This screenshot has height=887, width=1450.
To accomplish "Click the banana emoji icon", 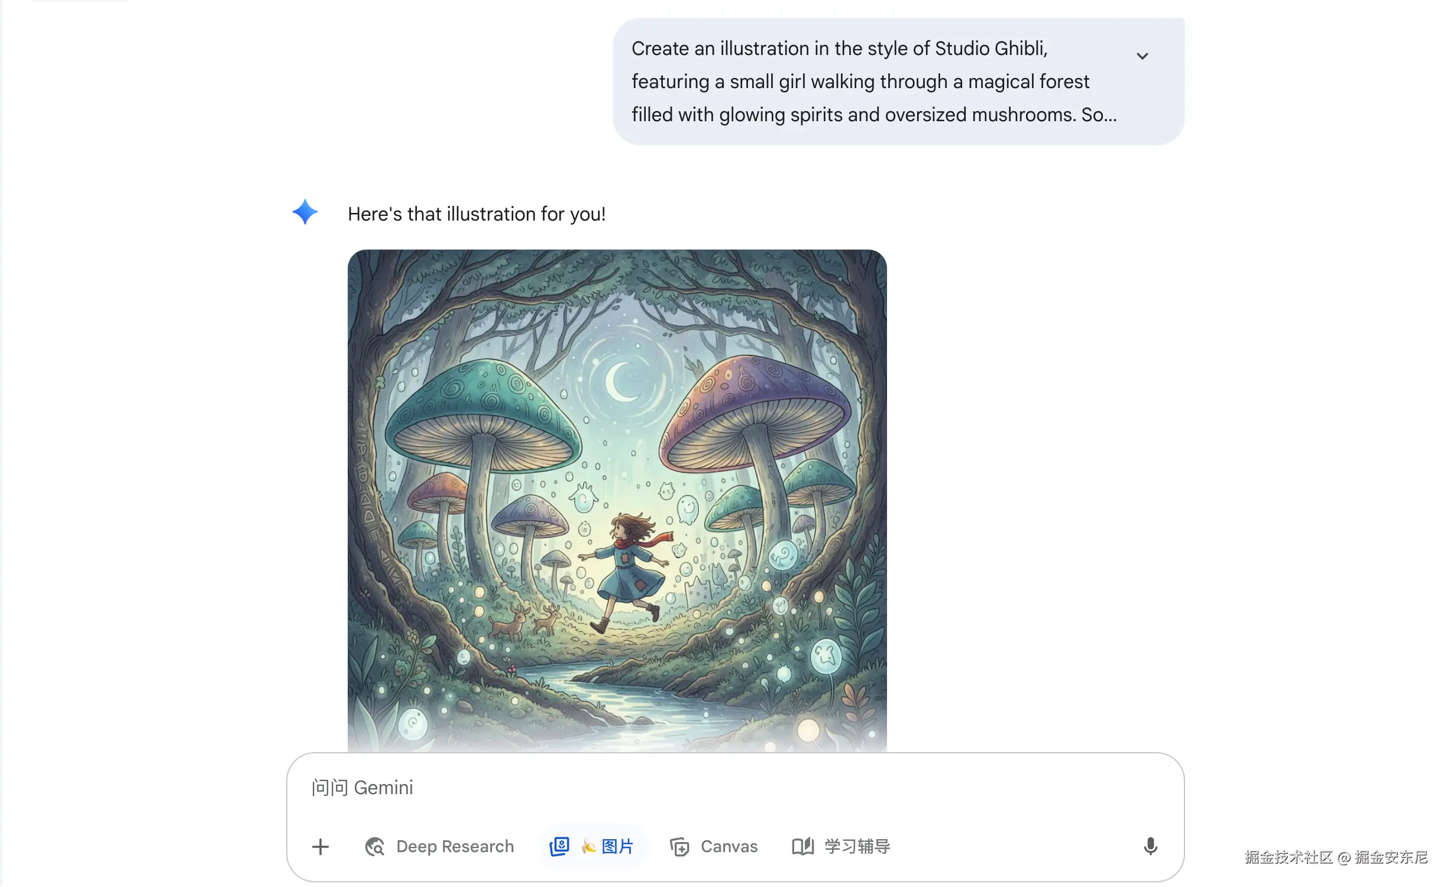I will [x=588, y=847].
